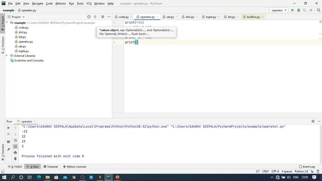Open the Terminal tool window
This screenshot has width=322, height=181.
click(51, 166)
